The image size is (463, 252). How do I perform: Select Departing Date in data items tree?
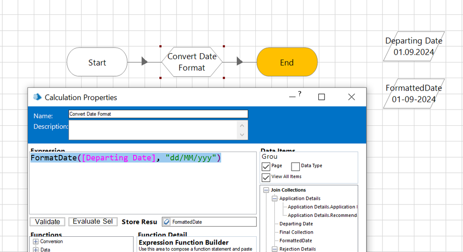pos(296,224)
